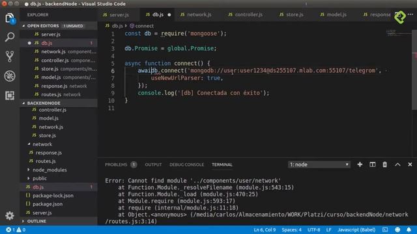Open controller.js in Open Editors list
Viewport: 417px width, 234px height.
(59, 60)
